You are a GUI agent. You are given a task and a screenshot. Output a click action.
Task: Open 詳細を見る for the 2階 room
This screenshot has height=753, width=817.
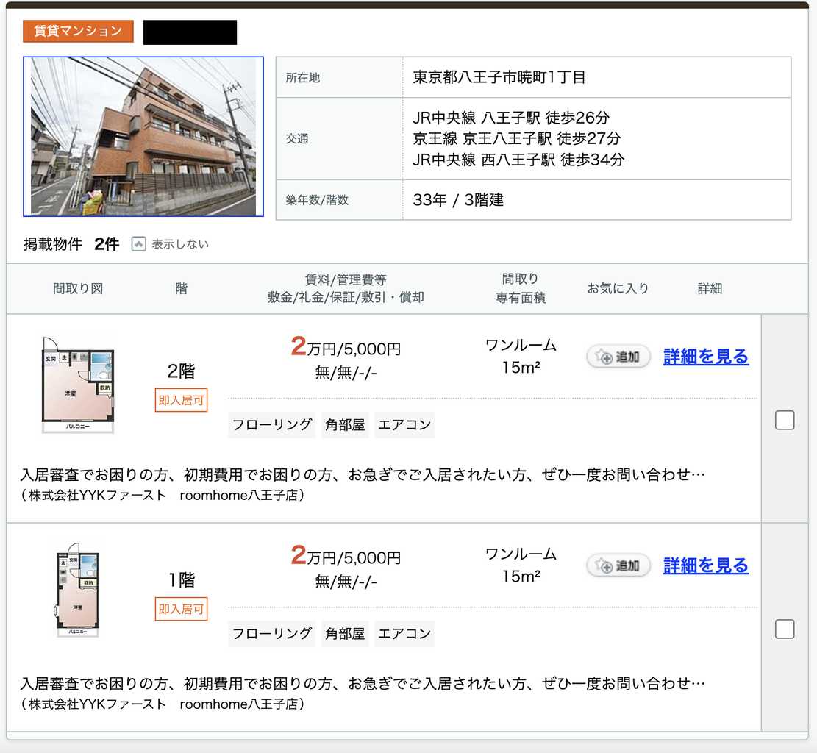706,357
